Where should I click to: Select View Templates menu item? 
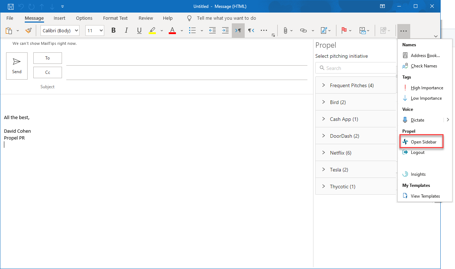point(425,196)
